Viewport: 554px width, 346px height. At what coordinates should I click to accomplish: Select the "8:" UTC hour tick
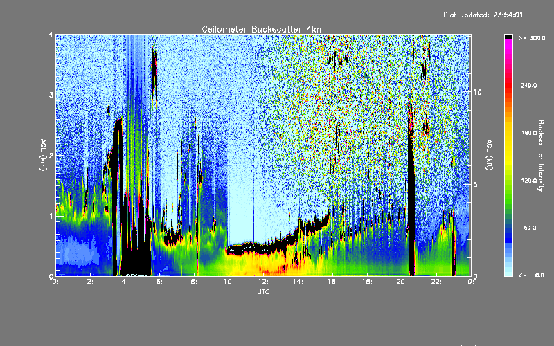coord(194,282)
